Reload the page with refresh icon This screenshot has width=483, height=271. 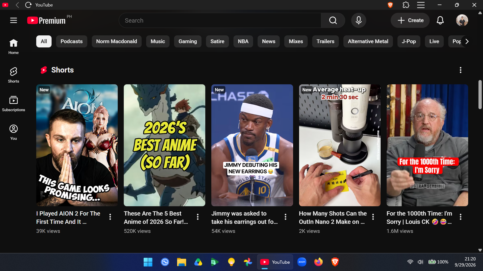pos(28,5)
